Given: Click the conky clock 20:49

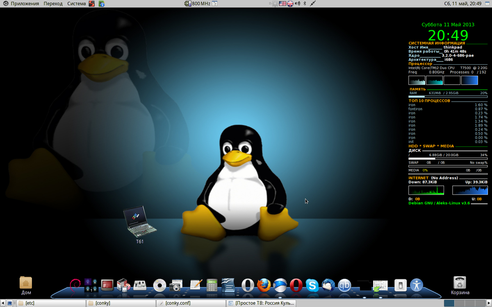Looking at the screenshot, I should (448, 35).
